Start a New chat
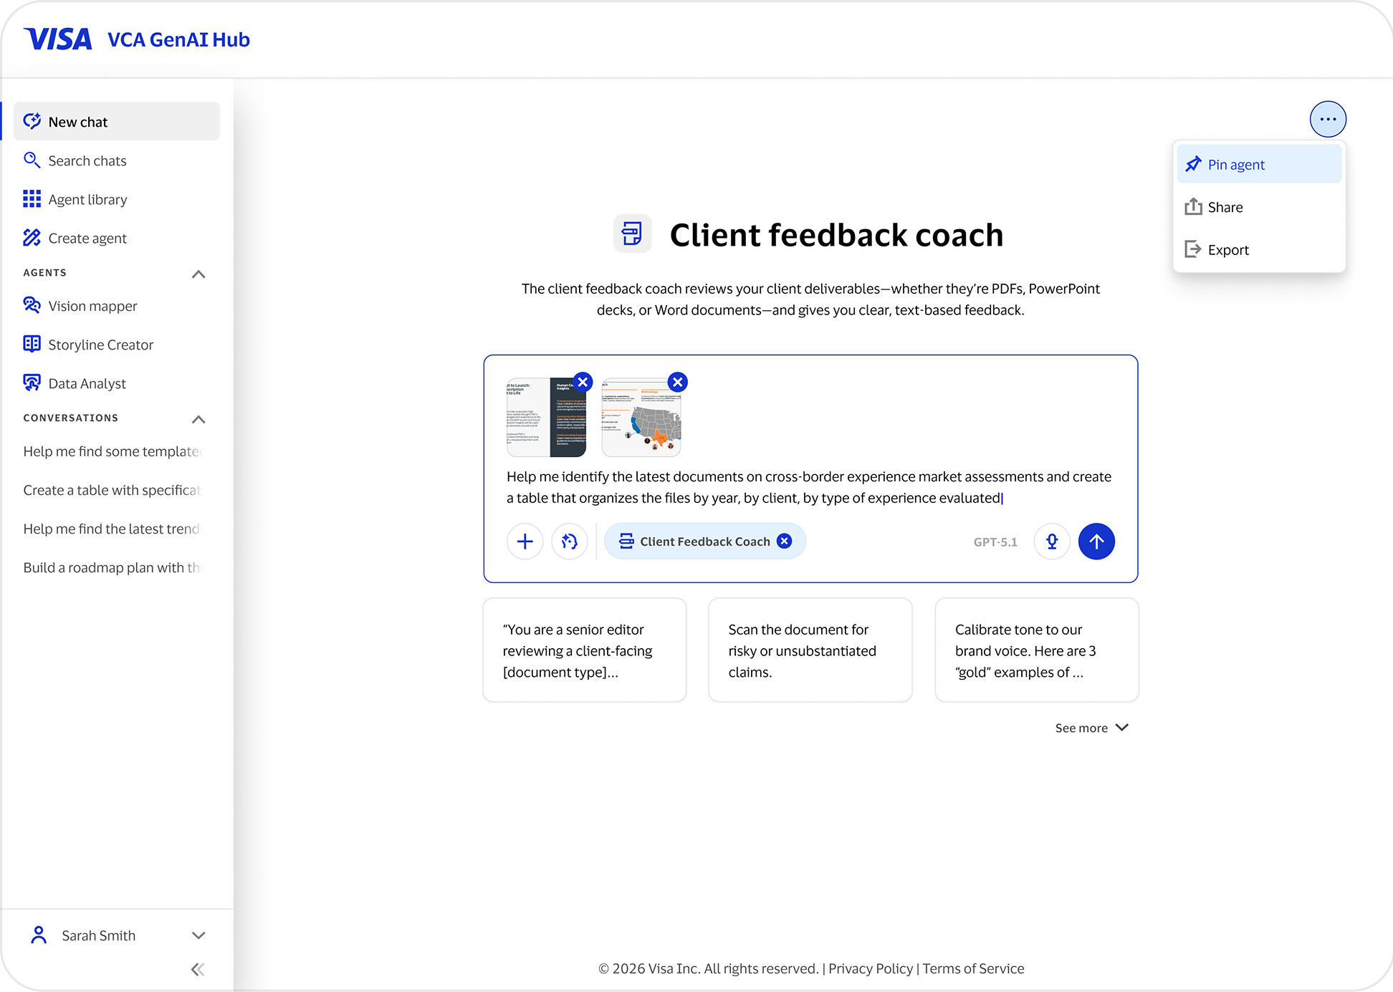This screenshot has height=992, width=1393. click(x=117, y=121)
